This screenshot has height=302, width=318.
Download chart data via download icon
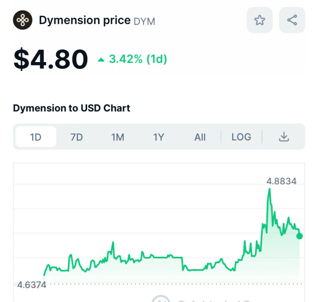pyautogui.click(x=283, y=137)
